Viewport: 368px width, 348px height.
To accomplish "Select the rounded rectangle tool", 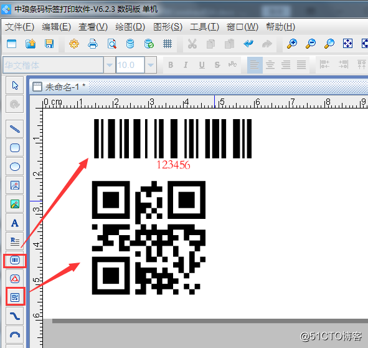I will [x=15, y=148].
